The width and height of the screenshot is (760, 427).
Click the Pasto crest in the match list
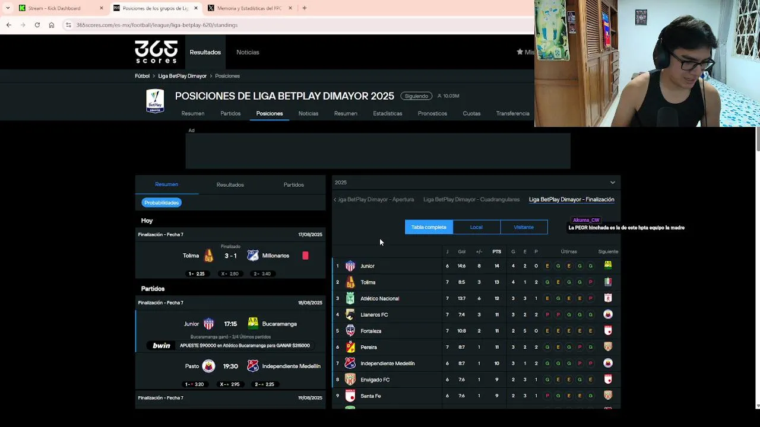tap(208, 366)
